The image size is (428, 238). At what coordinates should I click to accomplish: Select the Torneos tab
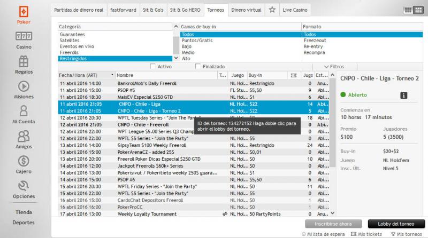click(x=216, y=10)
